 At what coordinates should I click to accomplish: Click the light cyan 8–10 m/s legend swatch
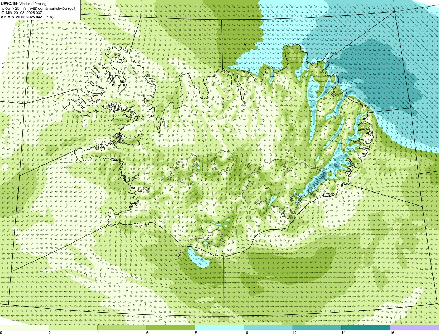point(219,328)
